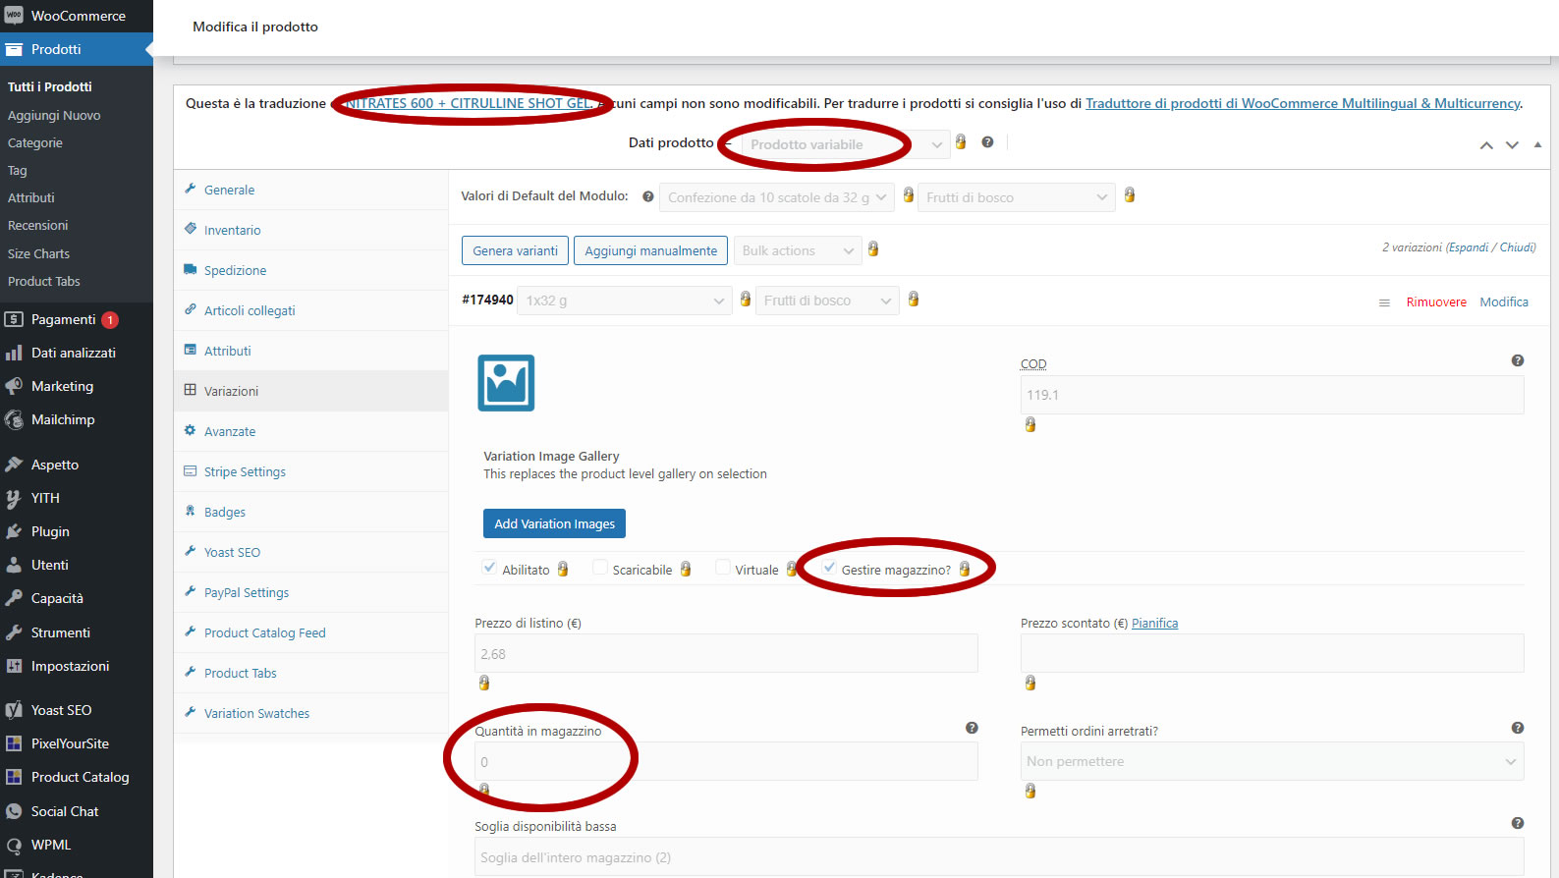
Task: Open the Variation Swatches tab
Action: (310, 713)
